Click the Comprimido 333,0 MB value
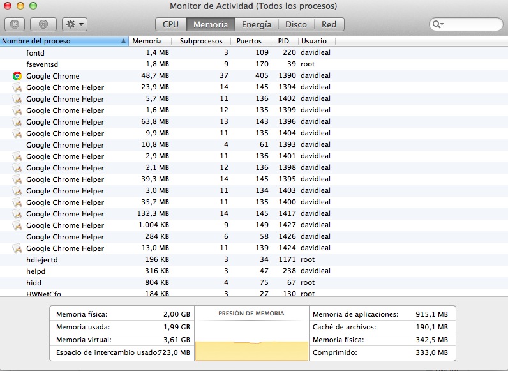 click(x=432, y=352)
